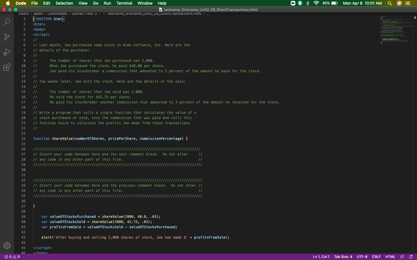Click Ln 1, Col 1 to go to line

(321, 257)
